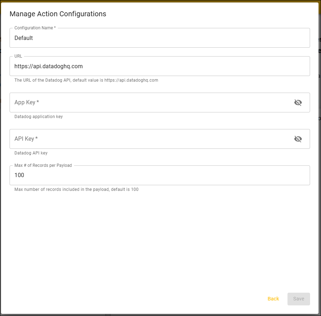Select the App Key input field
321x316 pixels.
coord(148,103)
